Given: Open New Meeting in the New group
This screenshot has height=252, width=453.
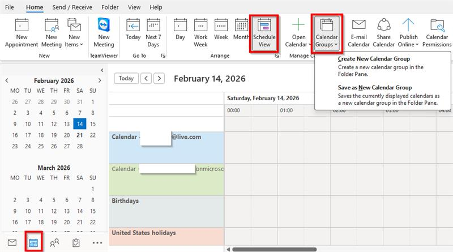Looking at the screenshot, I should coord(52,32).
